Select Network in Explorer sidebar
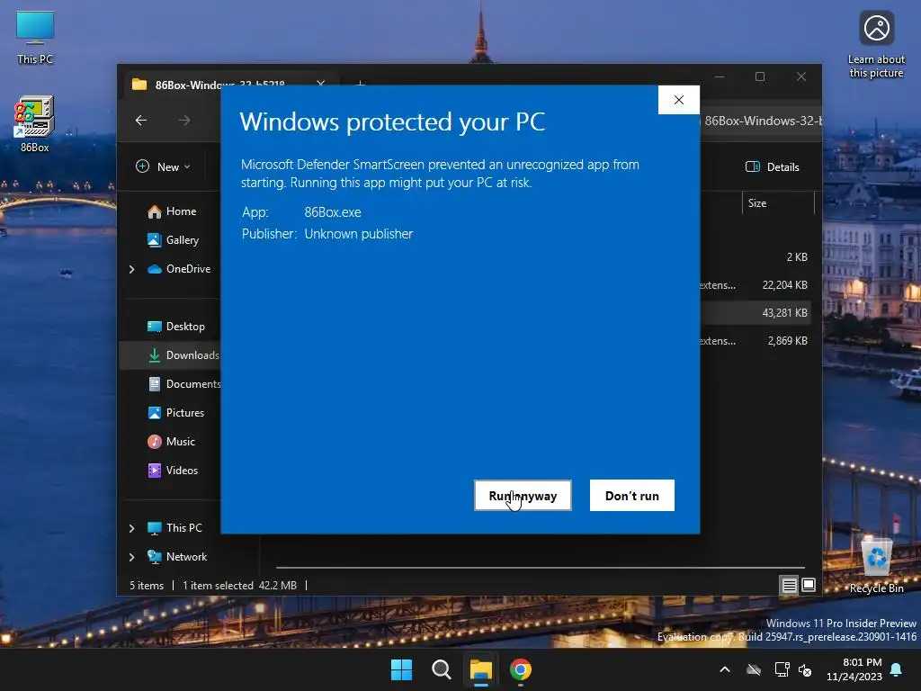This screenshot has height=691, width=921. pyautogui.click(x=177, y=556)
